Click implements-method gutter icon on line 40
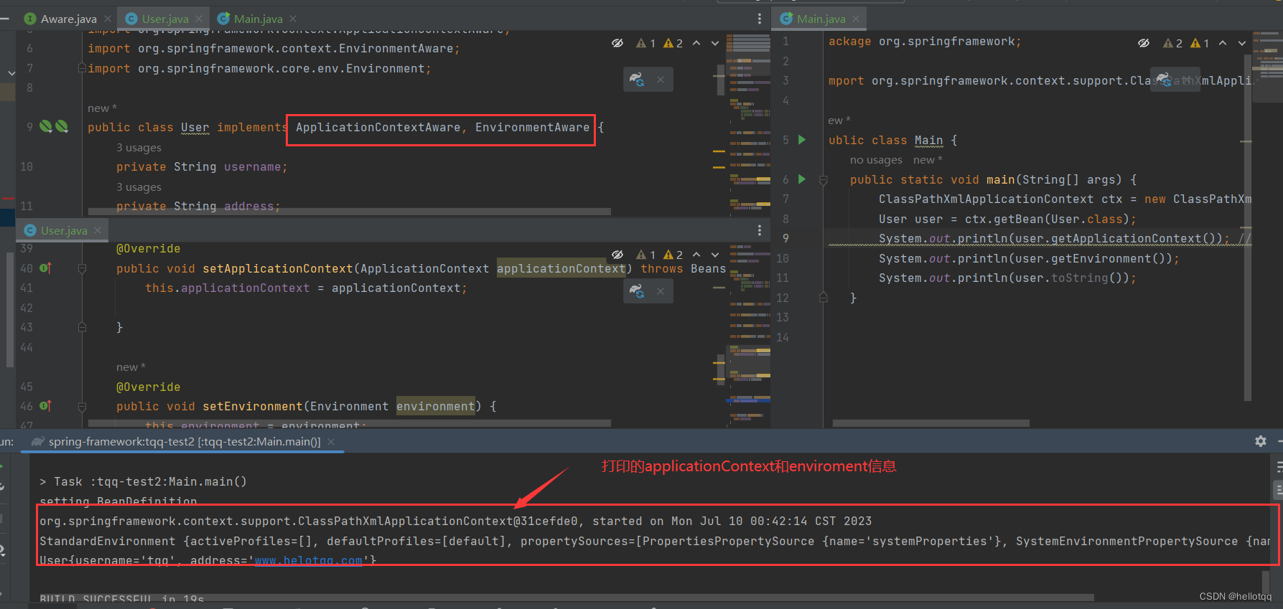Screen dimensions: 1283x609 [45, 268]
